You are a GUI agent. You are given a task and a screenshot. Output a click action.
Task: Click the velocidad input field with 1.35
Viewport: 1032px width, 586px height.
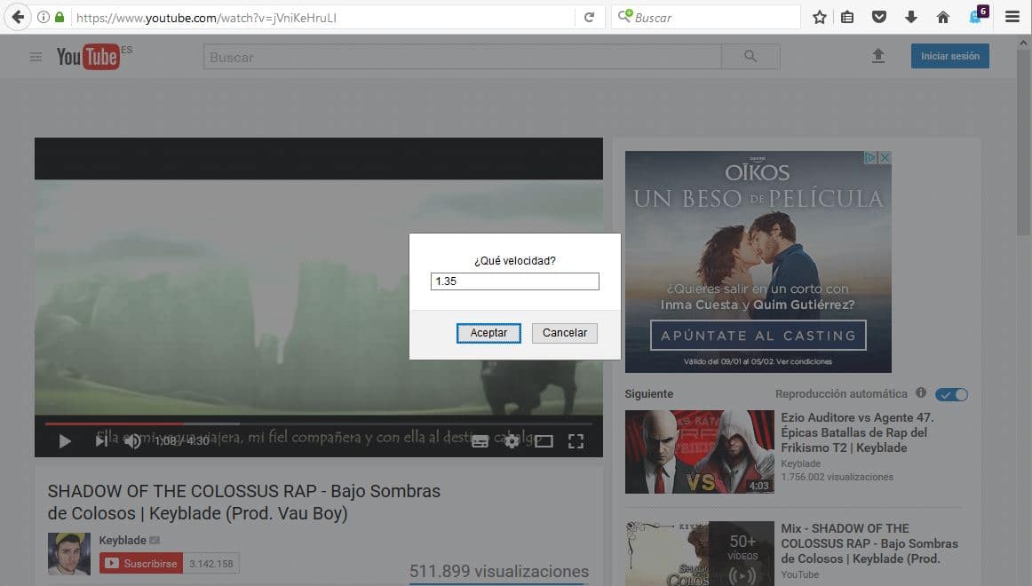515,281
